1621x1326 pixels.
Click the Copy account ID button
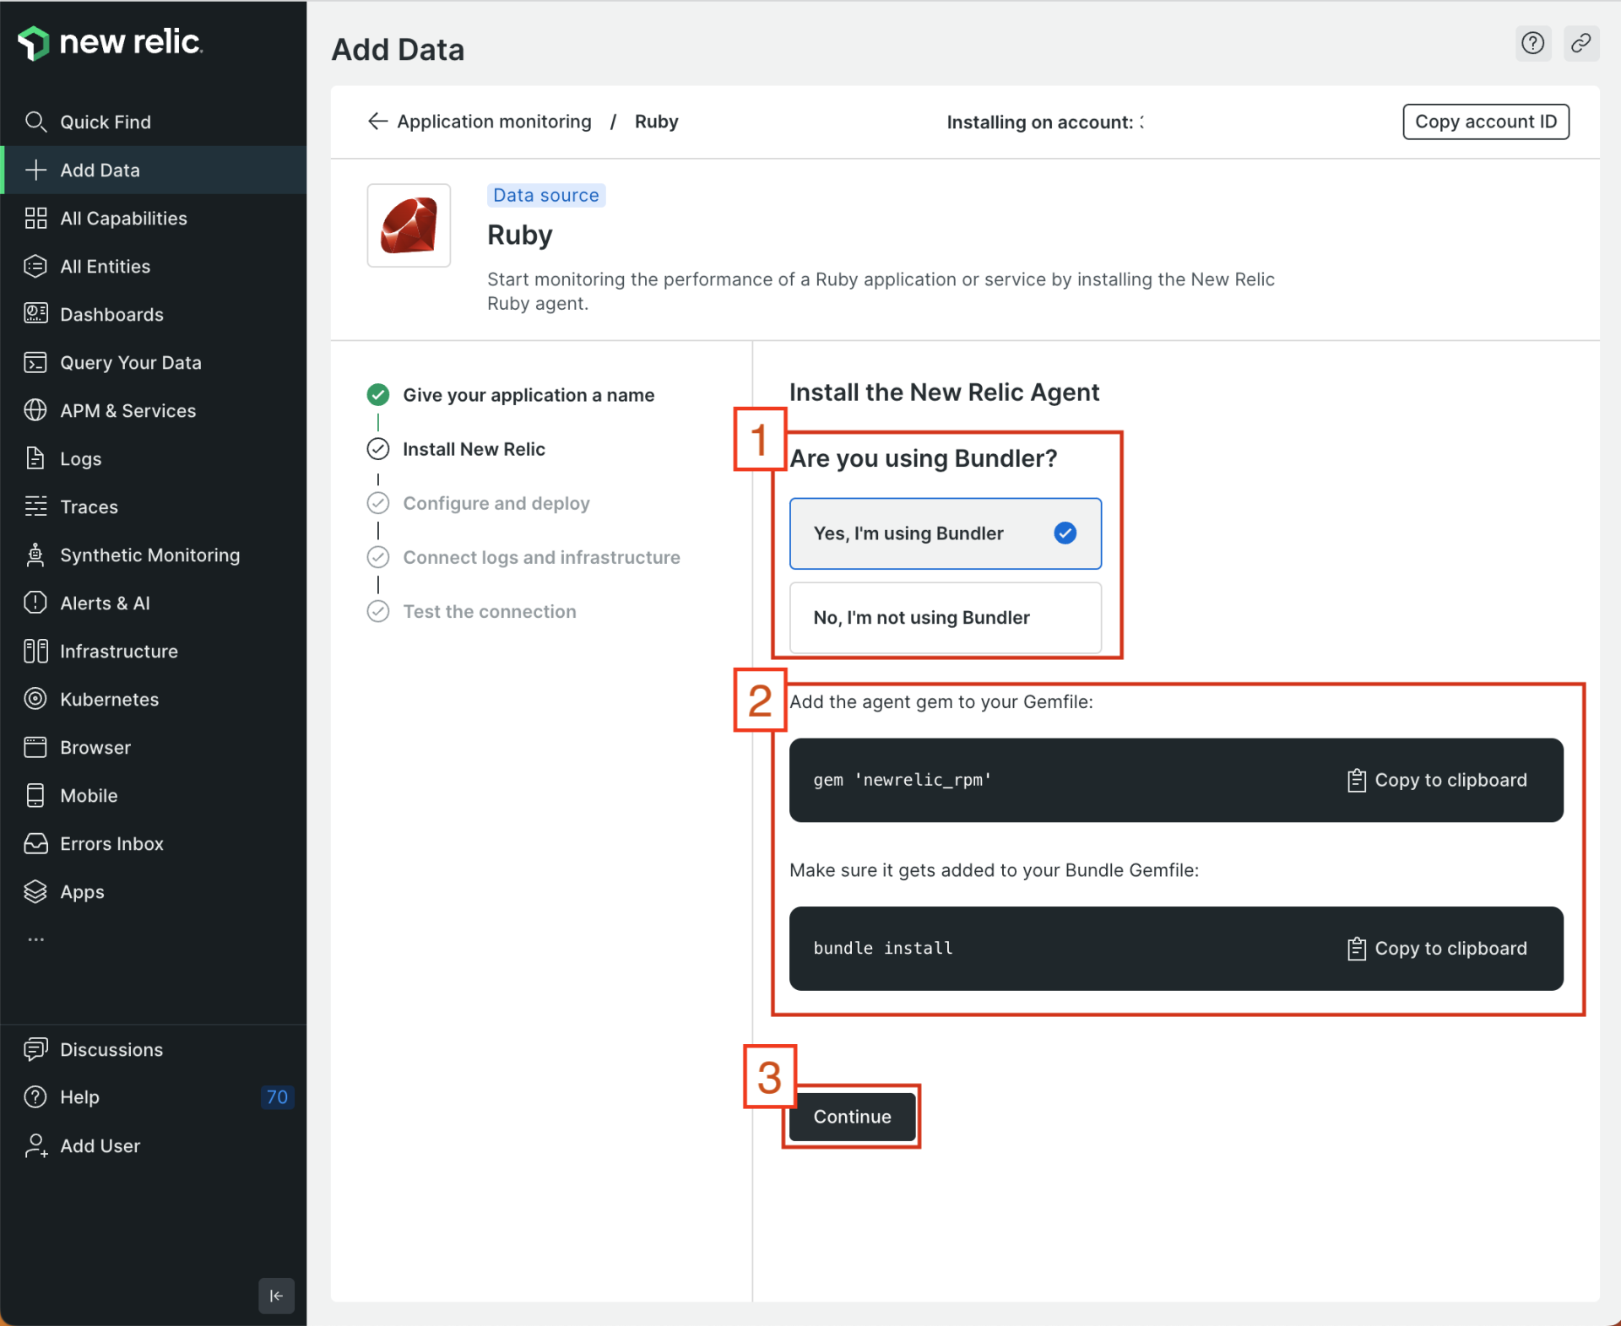(x=1485, y=121)
